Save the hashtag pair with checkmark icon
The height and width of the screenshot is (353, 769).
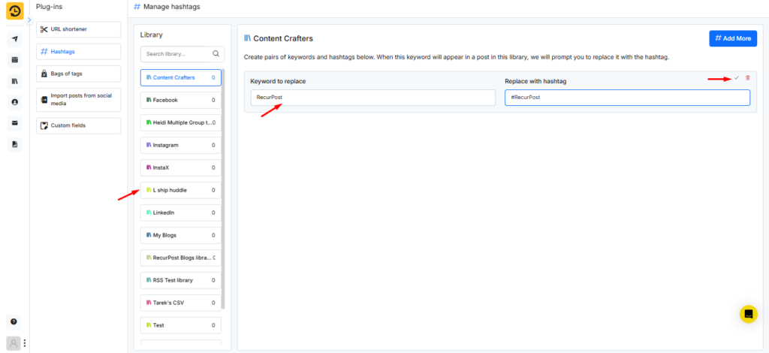pyautogui.click(x=736, y=78)
